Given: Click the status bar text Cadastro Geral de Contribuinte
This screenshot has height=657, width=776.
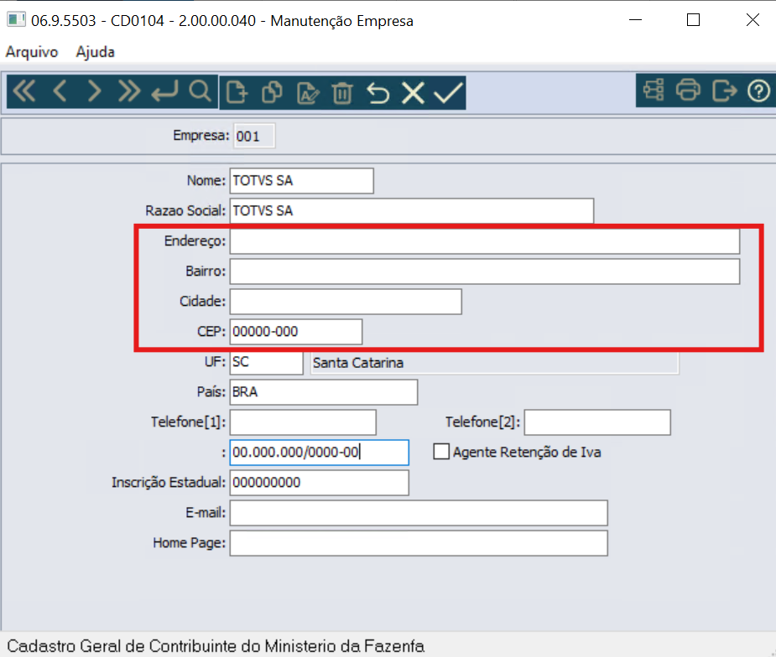Looking at the screenshot, I should tap(216, 646).
